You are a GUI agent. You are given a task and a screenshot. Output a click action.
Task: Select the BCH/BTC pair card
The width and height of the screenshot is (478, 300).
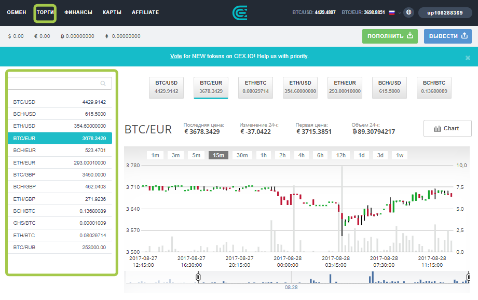[434, 88]
